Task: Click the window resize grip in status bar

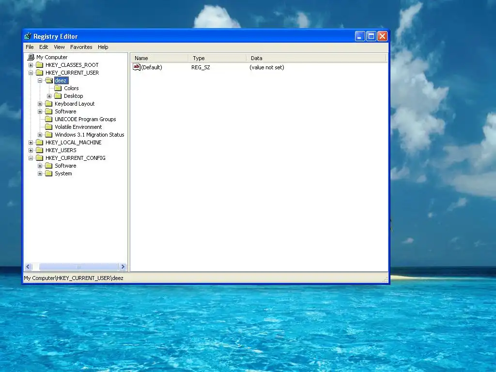Action: [x=385, y=279]
